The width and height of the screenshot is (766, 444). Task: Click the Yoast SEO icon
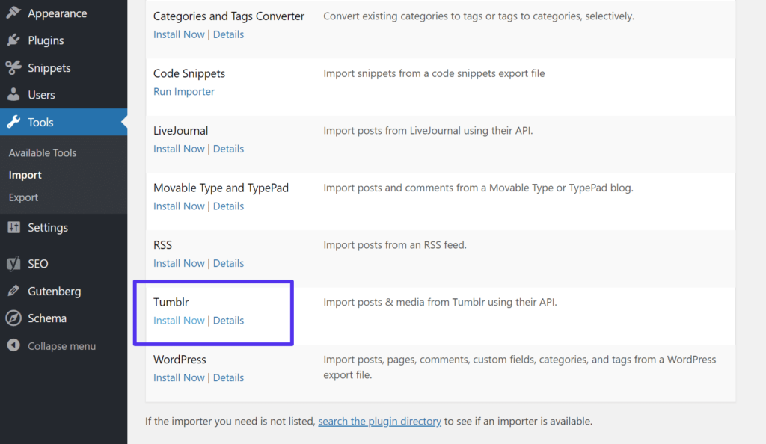13,264
